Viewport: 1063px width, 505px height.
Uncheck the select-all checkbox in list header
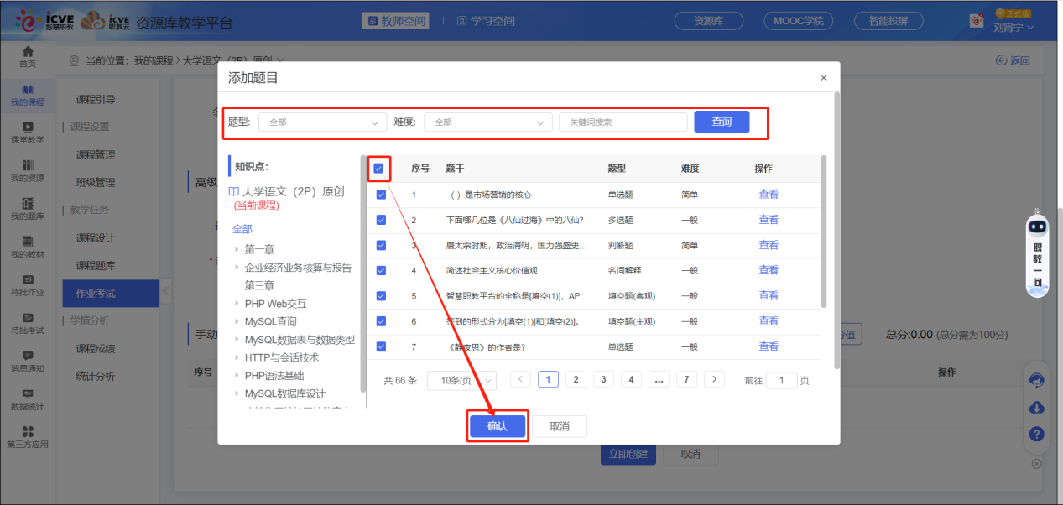(380, 169)
